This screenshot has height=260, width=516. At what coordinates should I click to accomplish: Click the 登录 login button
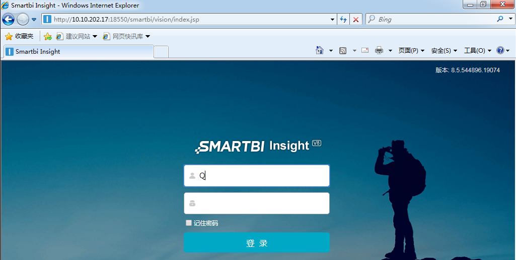[257, 242]
